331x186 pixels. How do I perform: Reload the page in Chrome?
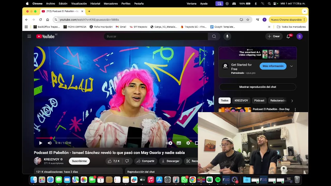(40, 20)
